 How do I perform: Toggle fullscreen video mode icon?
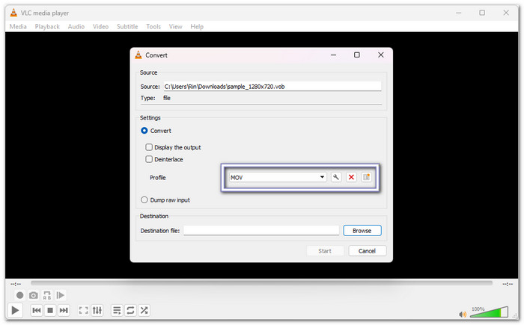(83, 310)
